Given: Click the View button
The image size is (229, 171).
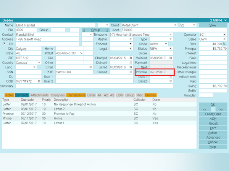Looking at the screenshot, I should [213, 25].
